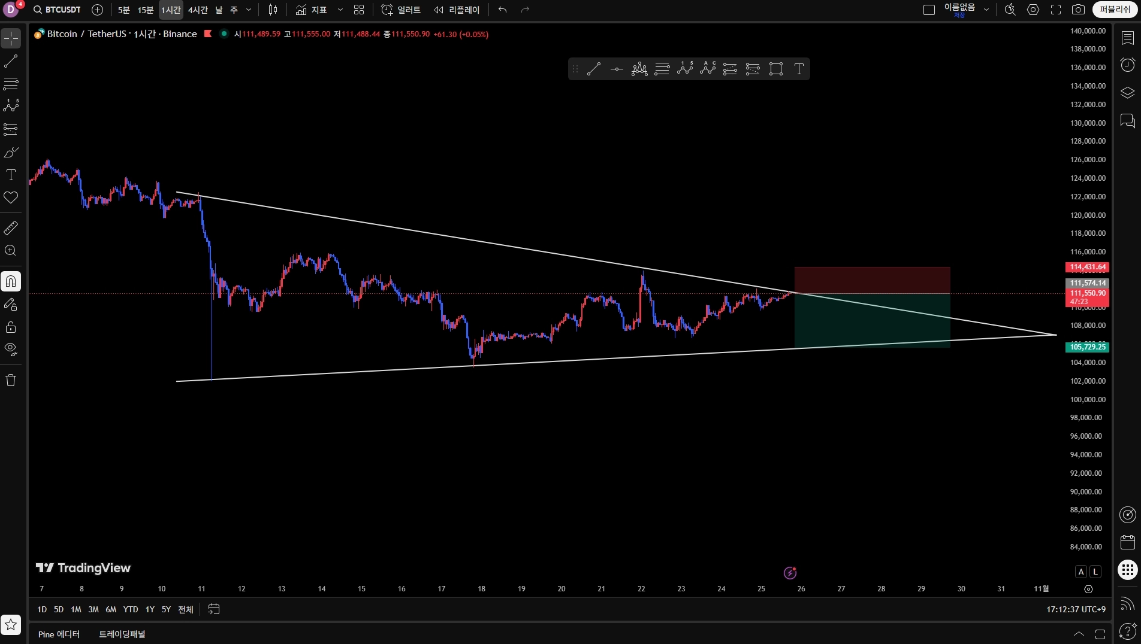
Task: Toggle auto scale A button
Action: tap(1081, 572)
